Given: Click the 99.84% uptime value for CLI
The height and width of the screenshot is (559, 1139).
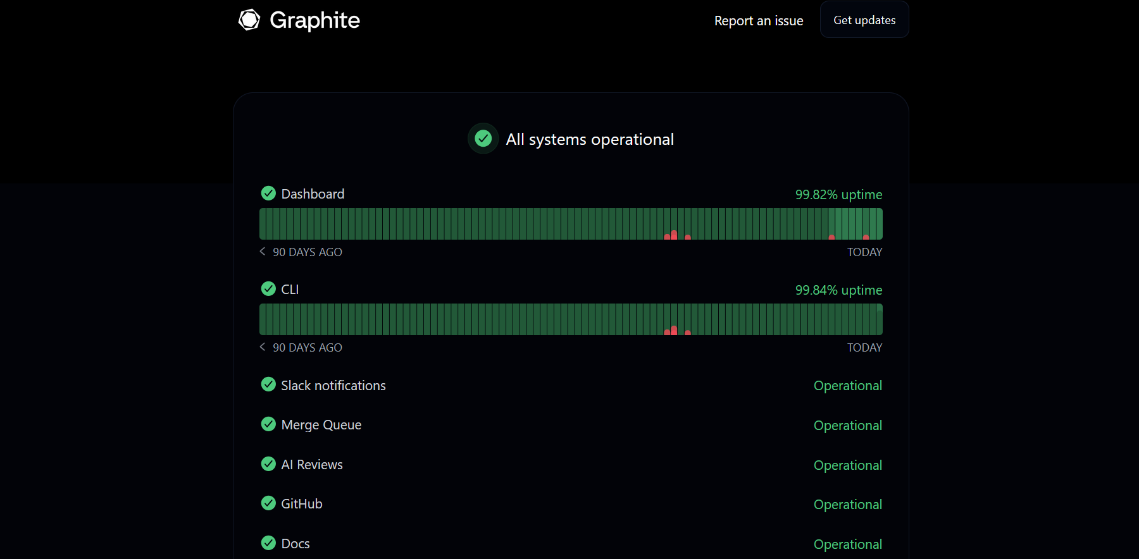Looking at the screenshot, I should pyautogui.click(x=838, y=290).
